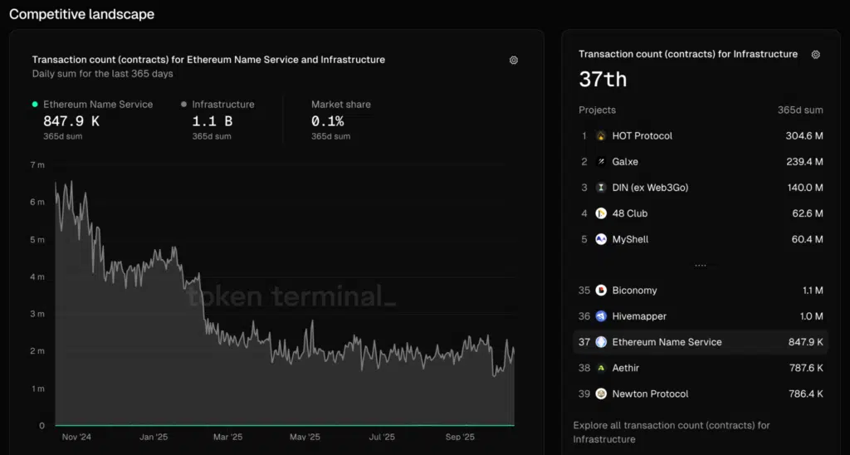The width and height of the screenshot is (850, 455).
Task: Open the Aethir project name
Action: pos(626,368)
